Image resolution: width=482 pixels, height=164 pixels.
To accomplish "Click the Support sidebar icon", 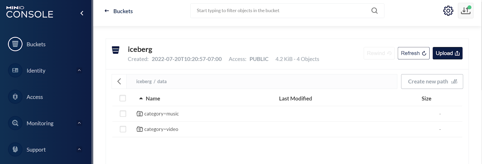I will [x=15, y=150].
